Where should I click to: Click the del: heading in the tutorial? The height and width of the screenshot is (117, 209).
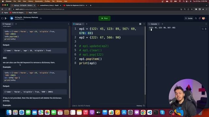pos(5,58)
